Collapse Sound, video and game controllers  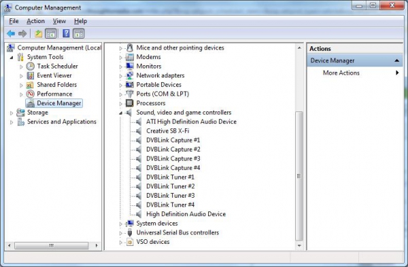coord(121,113)
